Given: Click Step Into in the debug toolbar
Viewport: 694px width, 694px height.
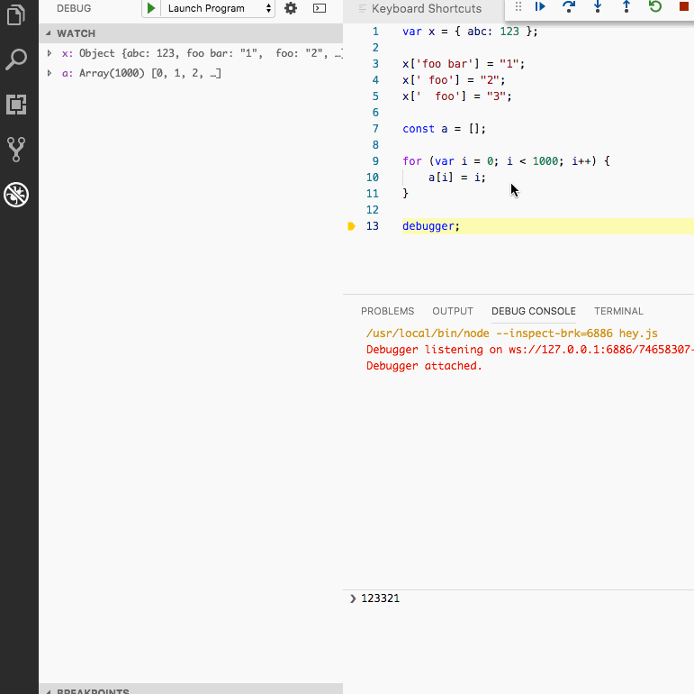Looking at the screenshot, I should click(598, 6).
